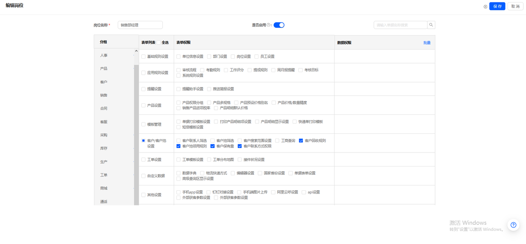Enable 员工设置 permission
Image resolution: width=526 pixels, height=244 pixels.
(256, 57)
